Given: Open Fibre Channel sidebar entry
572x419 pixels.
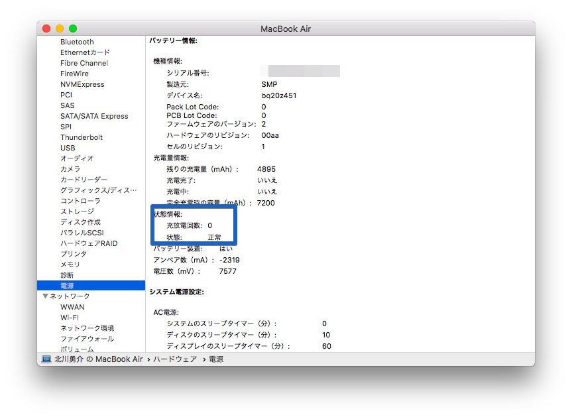Looking at the screenshot, I should coord(84,63).
